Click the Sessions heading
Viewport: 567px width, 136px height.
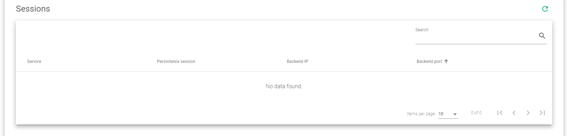(x=33, y=9)
